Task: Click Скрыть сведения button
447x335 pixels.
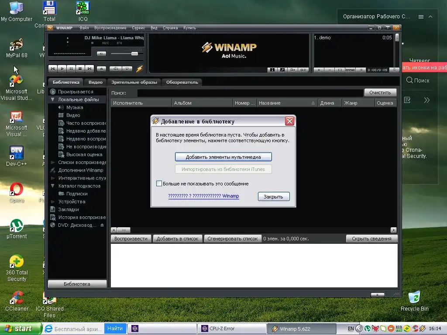Action: 371,239
